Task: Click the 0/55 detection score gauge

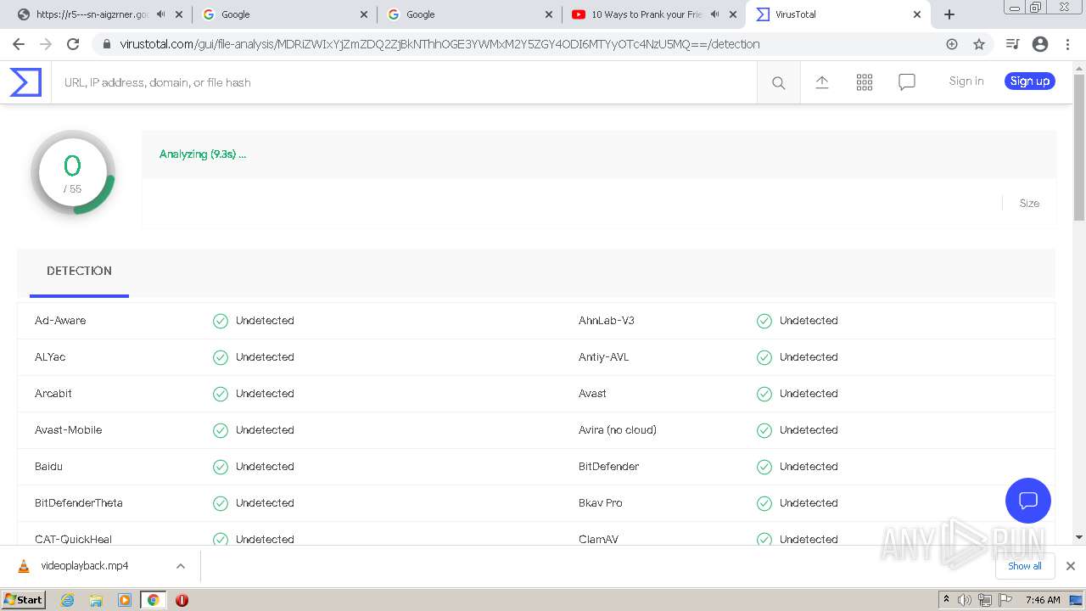Action: [72, 172]
